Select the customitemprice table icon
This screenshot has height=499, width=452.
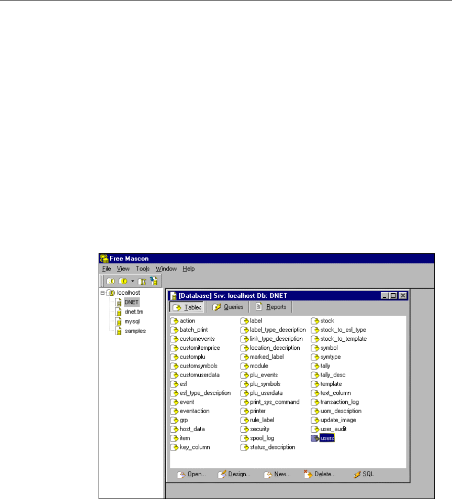pos(174,348)
